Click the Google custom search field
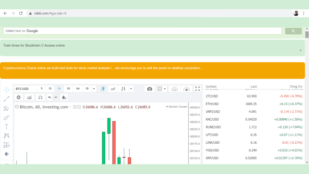 (x=142, y=31)
